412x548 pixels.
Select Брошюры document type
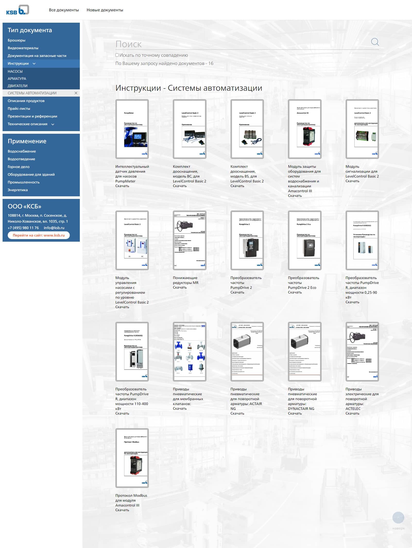tap(16, 40)
